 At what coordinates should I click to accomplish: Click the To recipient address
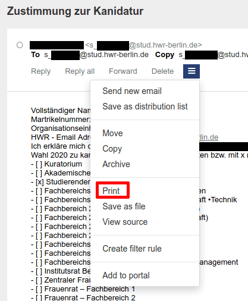(96, 55)
